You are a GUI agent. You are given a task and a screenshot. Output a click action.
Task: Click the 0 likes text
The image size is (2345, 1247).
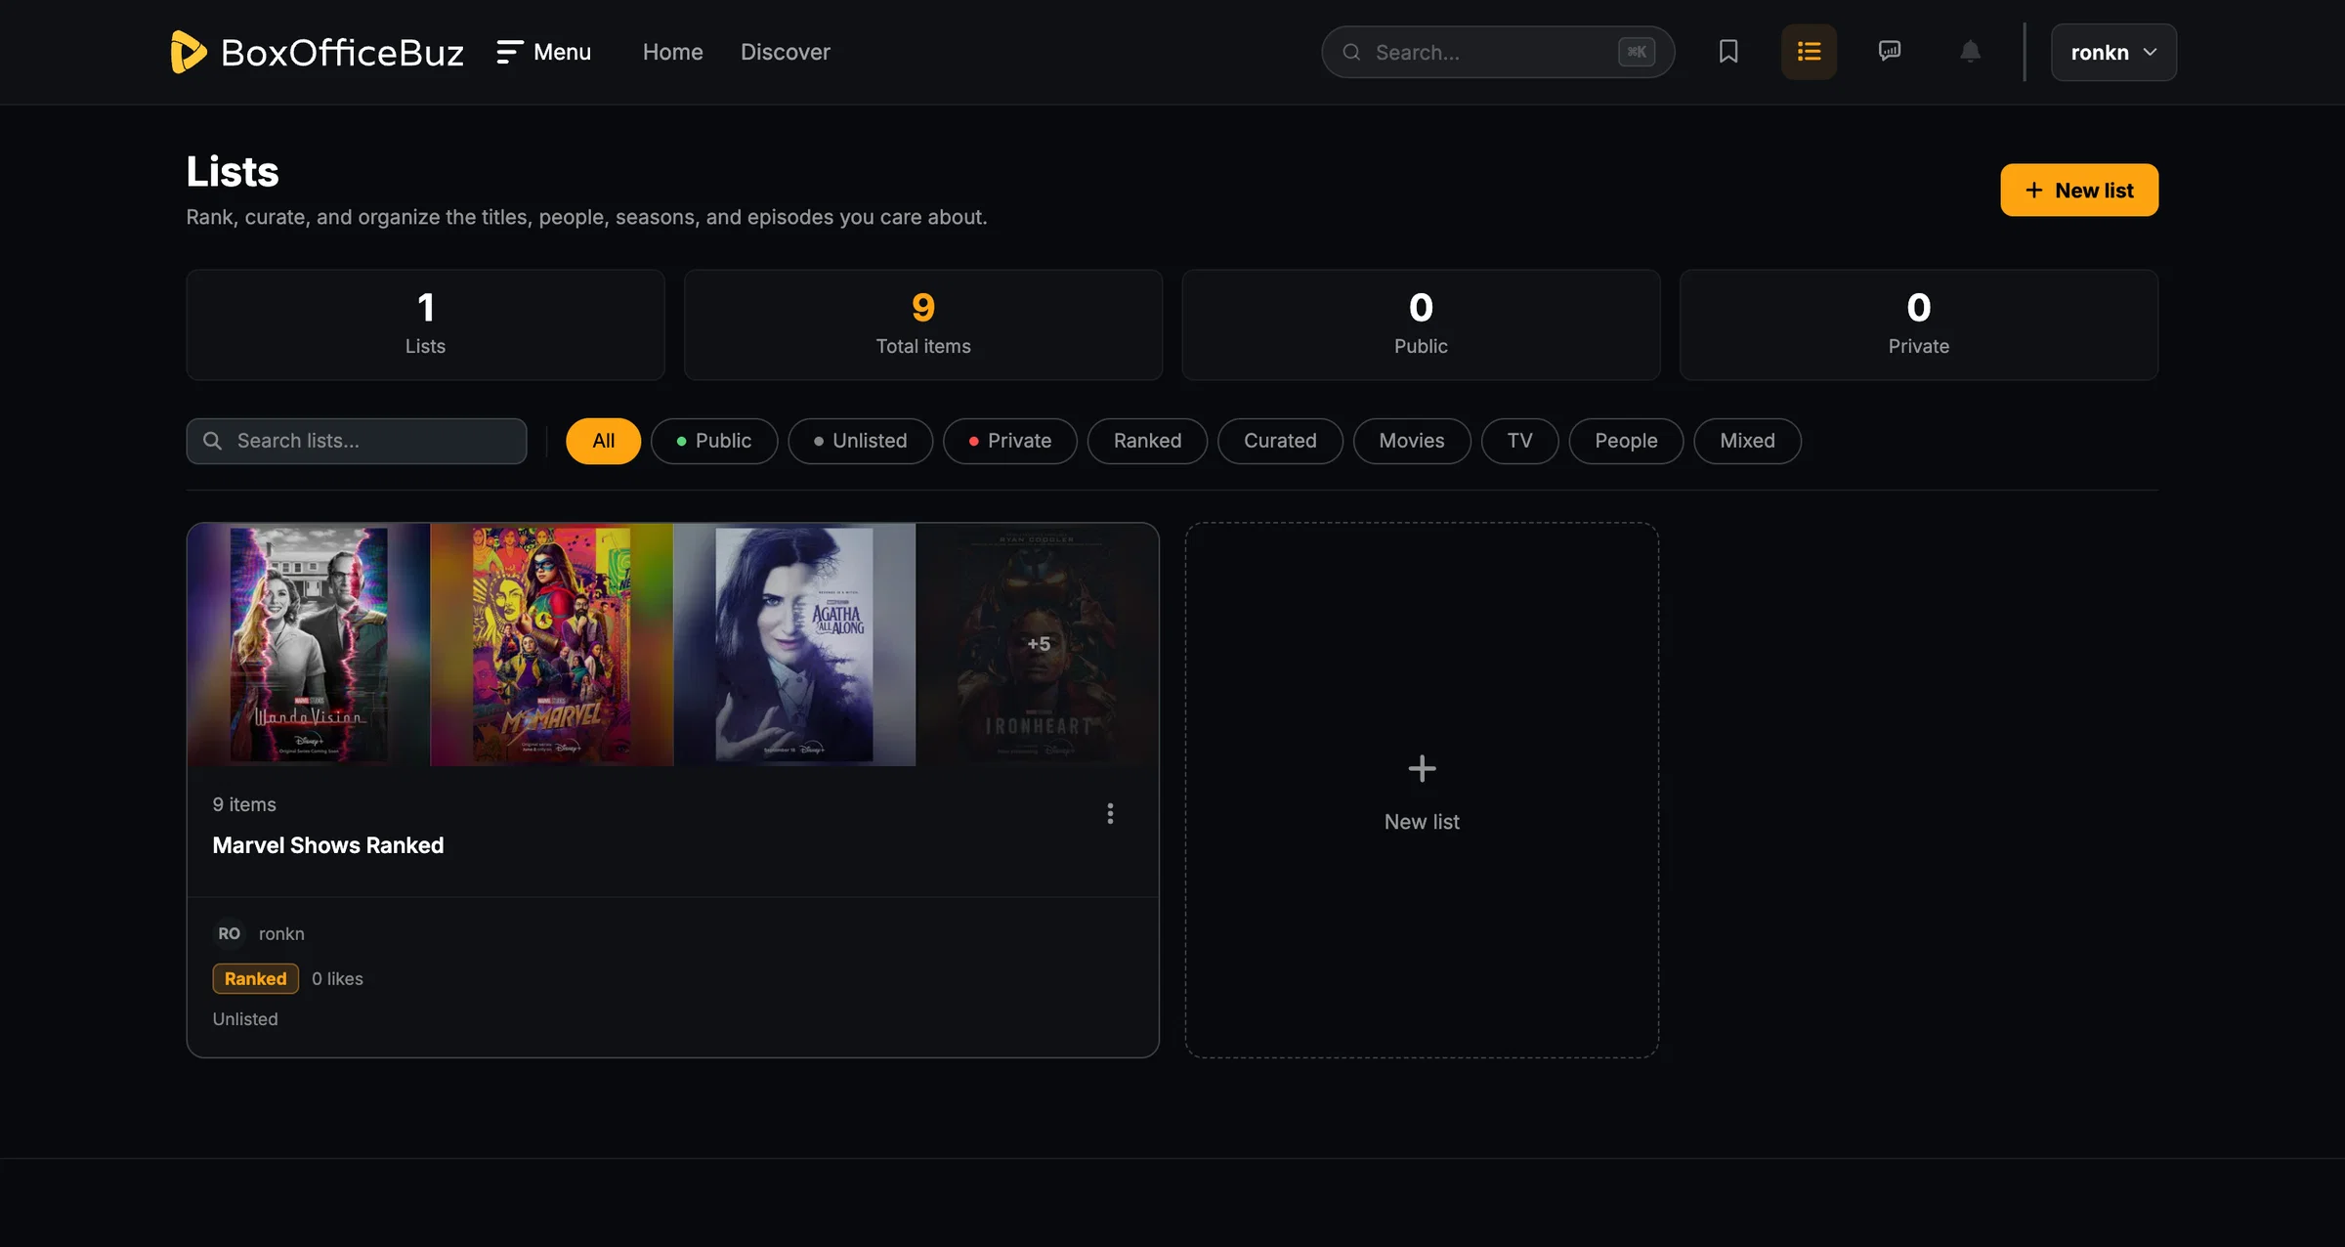pyautogui.click(x=337, y=978)
